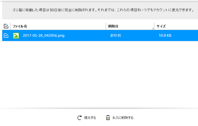Screen dimensions: 198x126
Task: Click the trash can icon
Action: tap(108, 118)
